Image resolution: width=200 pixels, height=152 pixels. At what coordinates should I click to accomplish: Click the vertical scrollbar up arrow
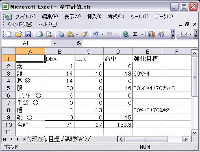click(195, 53)
